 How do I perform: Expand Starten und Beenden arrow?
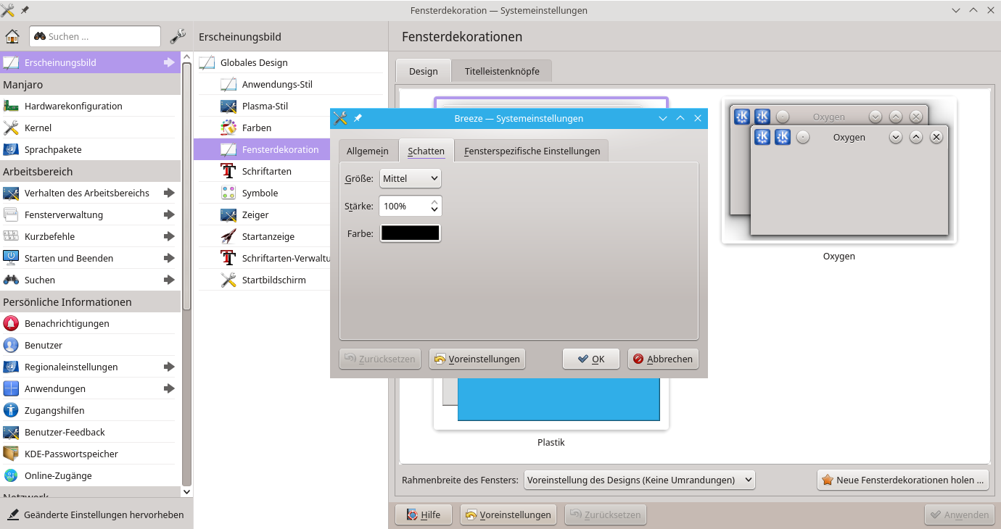169,258
